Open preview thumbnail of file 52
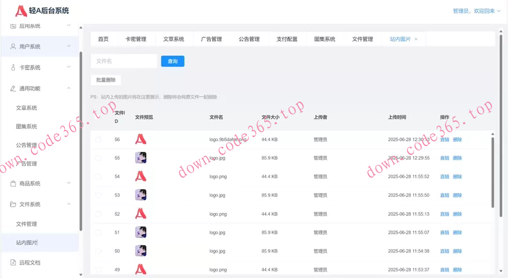Screen dimensions: 508x278 tap(141, 214)
